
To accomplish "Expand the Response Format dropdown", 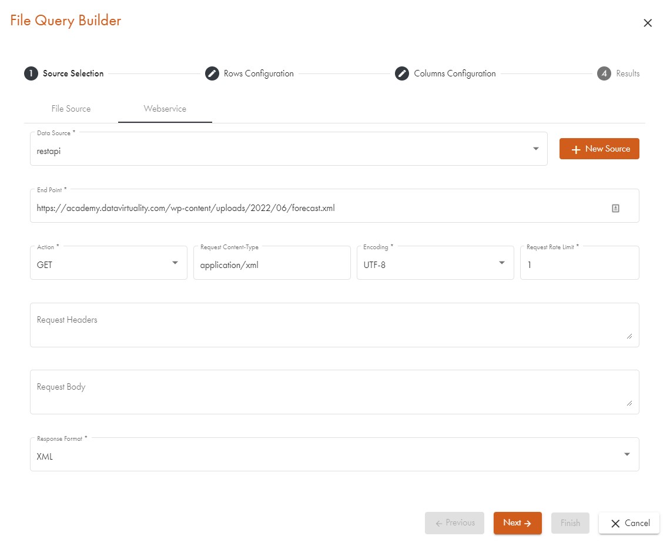I will pos(627,454).
